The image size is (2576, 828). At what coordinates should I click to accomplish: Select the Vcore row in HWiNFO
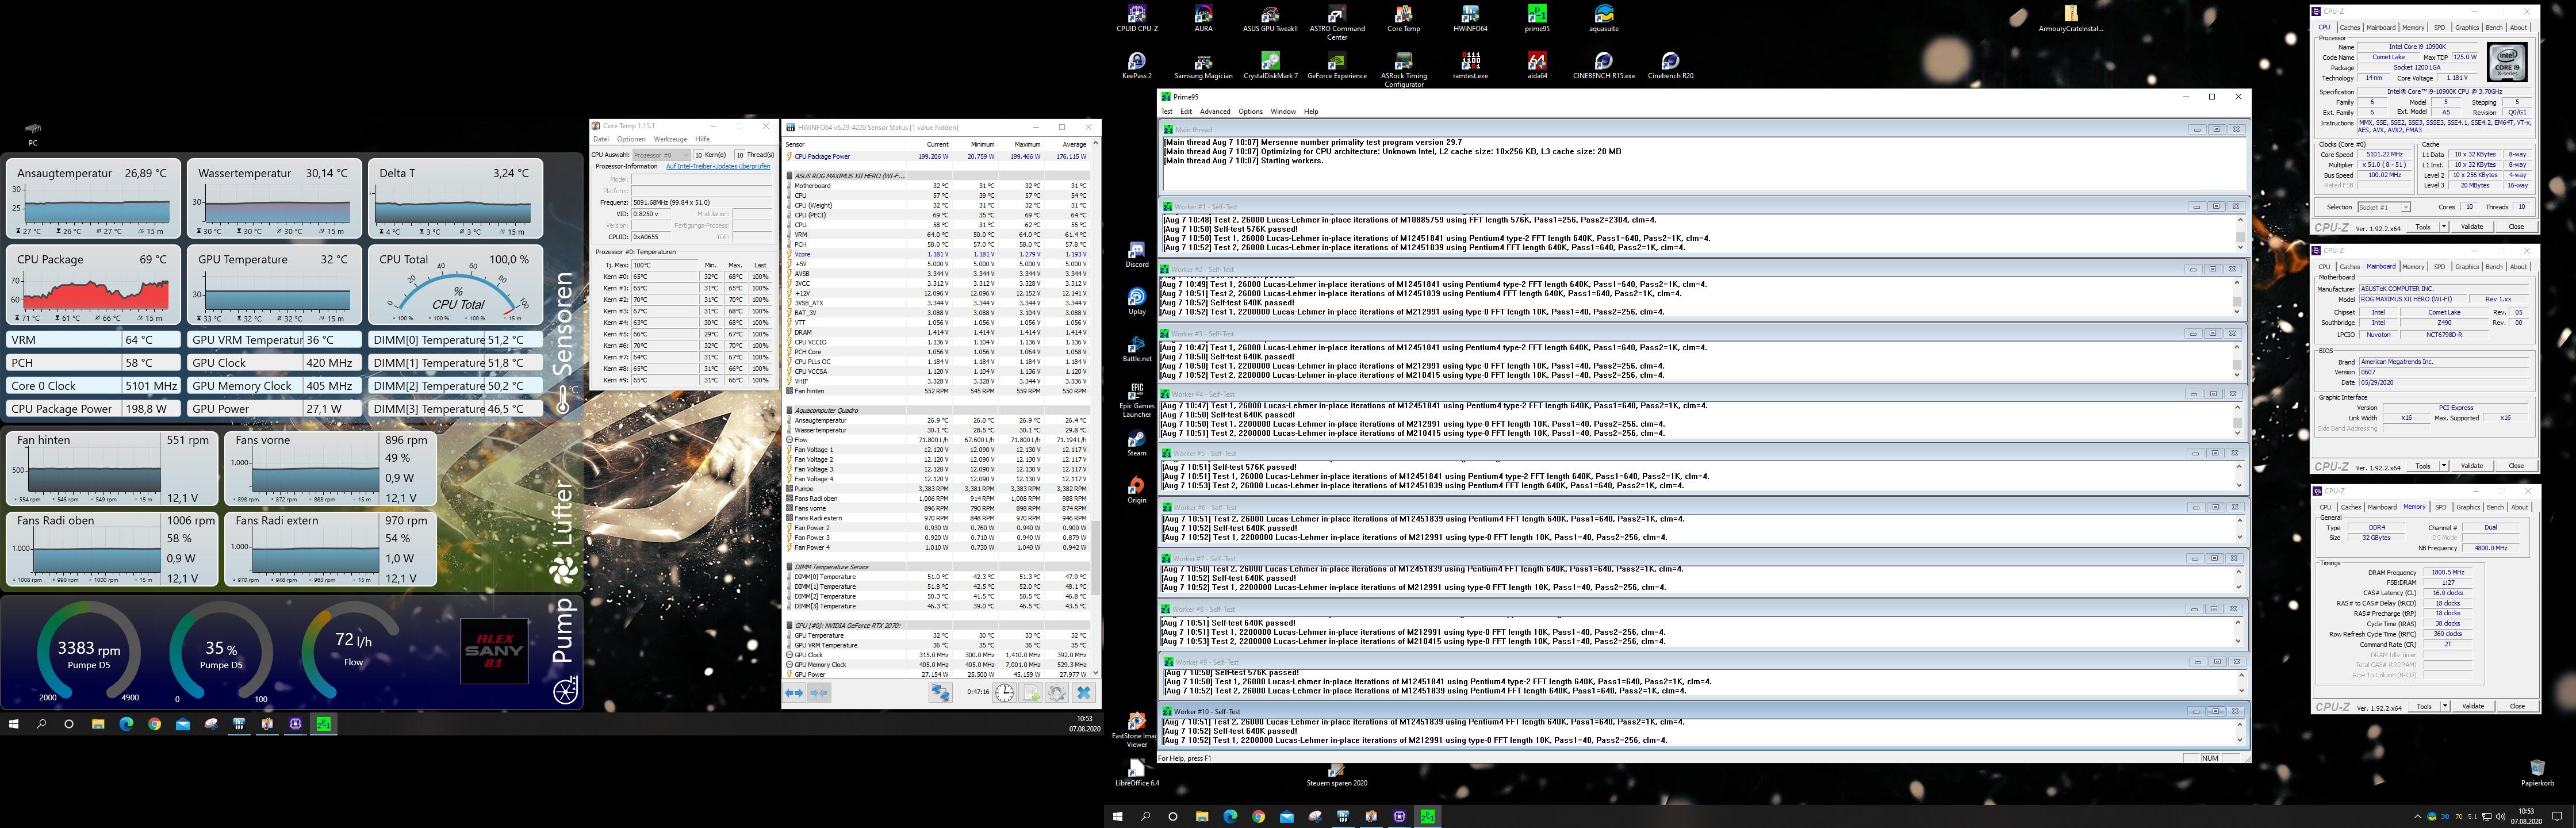(x=938, y=254)
